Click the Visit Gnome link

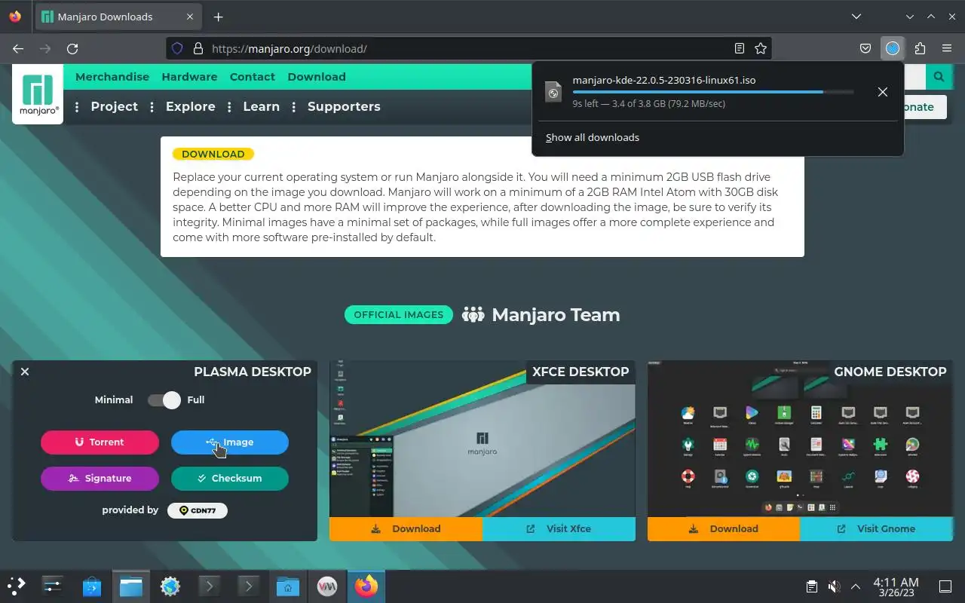[x=877, y=529]
